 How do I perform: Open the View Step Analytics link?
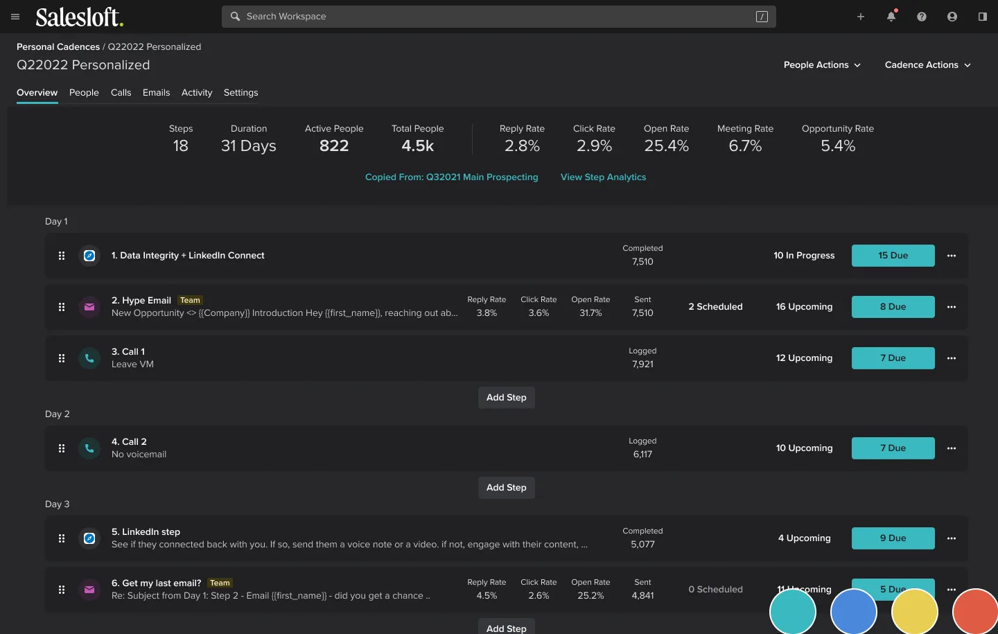tap(603, 177)
